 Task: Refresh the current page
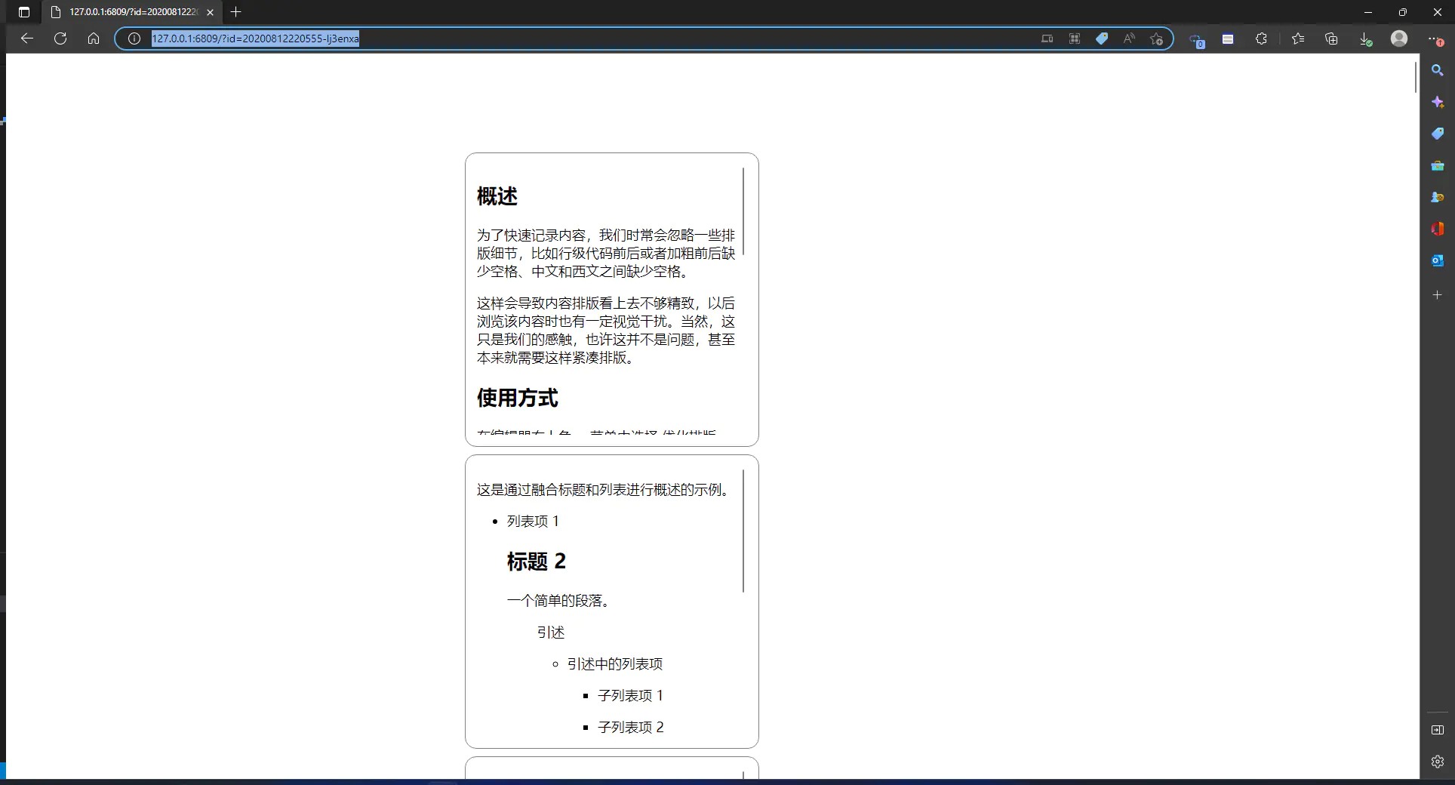point(60,38)
